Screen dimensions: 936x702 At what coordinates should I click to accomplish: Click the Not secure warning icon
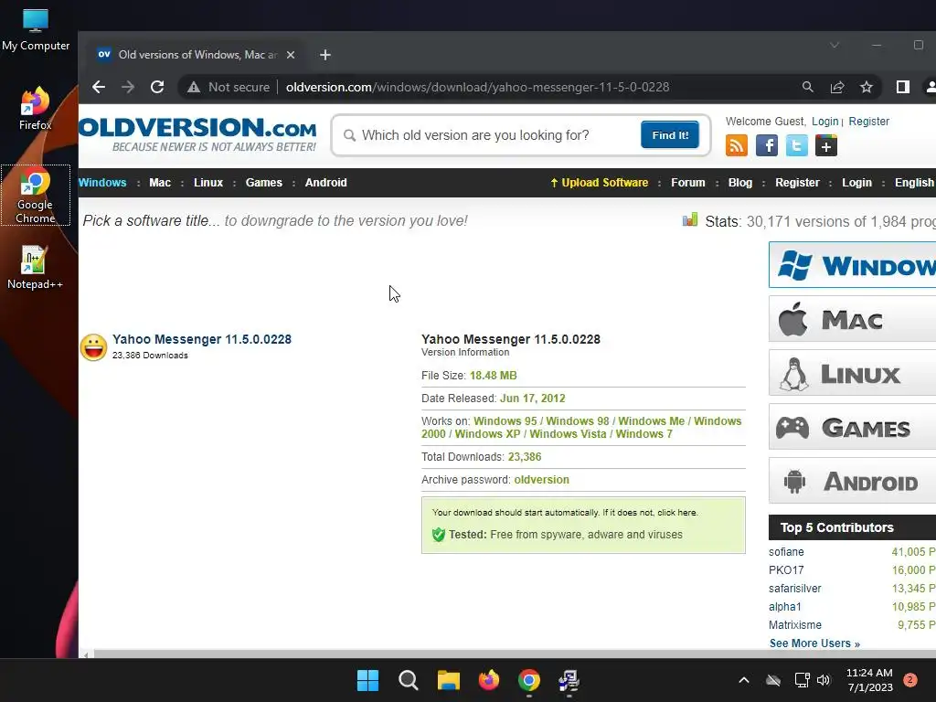194,87
